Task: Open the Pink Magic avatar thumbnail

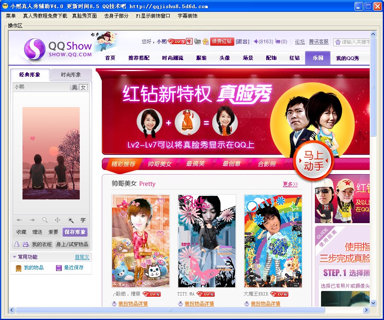Action: coord(207,241)
